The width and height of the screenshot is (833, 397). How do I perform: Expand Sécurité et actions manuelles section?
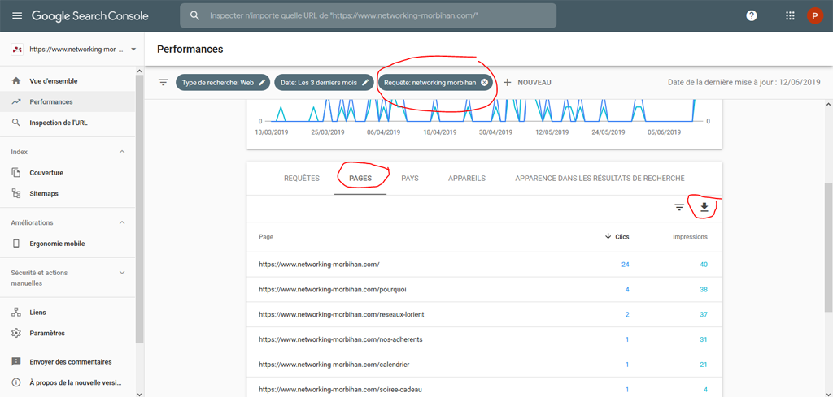click(122, 273)
